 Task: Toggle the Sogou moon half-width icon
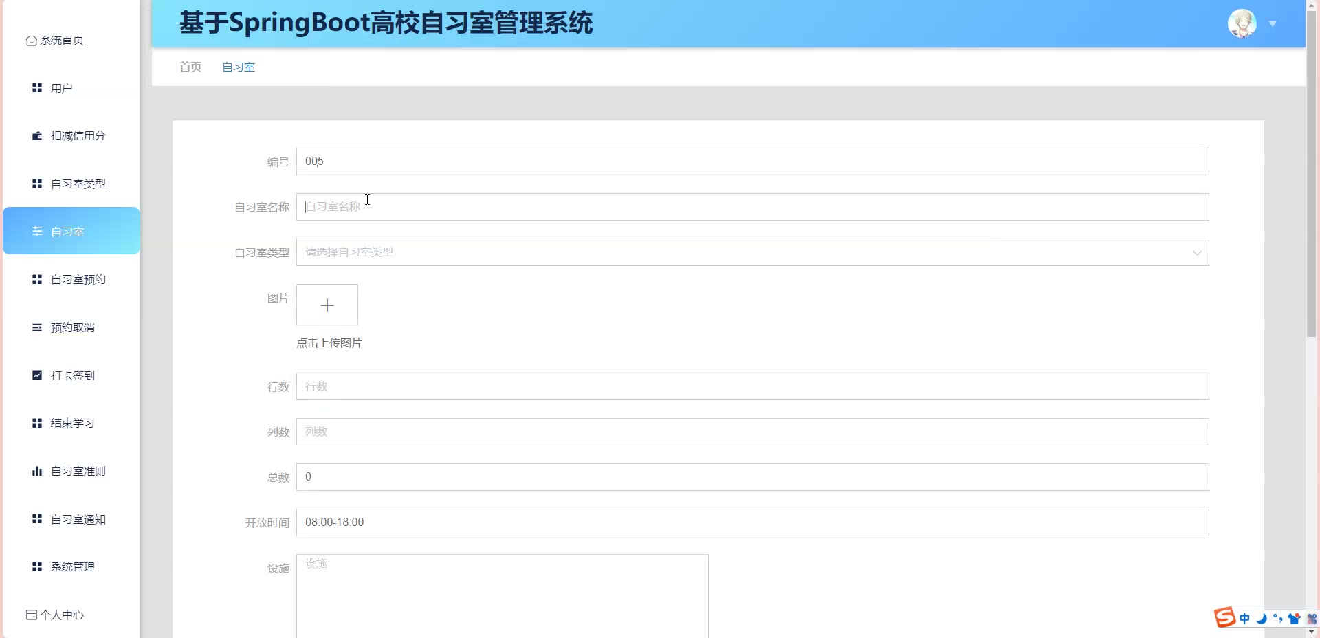1262,619
